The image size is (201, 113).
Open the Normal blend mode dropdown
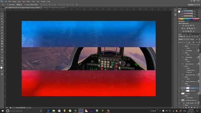coord(184,40)
